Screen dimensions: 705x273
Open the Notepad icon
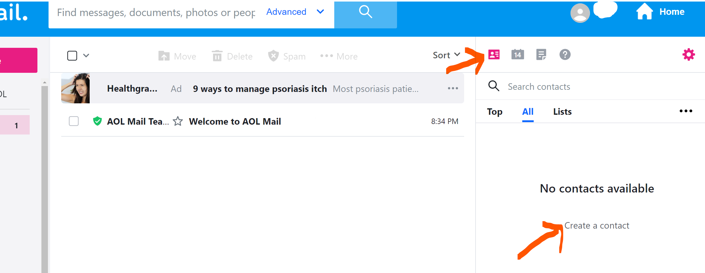(x=541, y=55)
